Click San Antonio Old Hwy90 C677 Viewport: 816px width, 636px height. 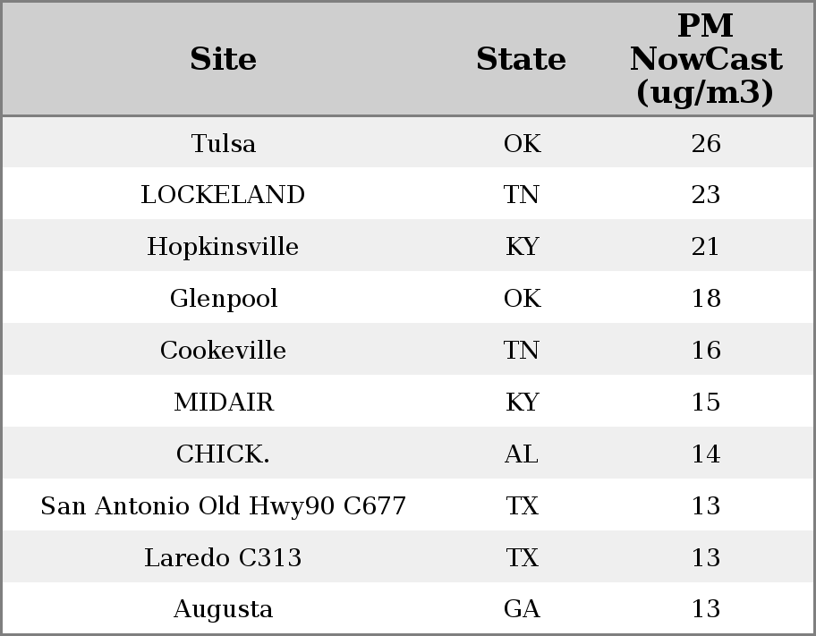coord(224,505)
